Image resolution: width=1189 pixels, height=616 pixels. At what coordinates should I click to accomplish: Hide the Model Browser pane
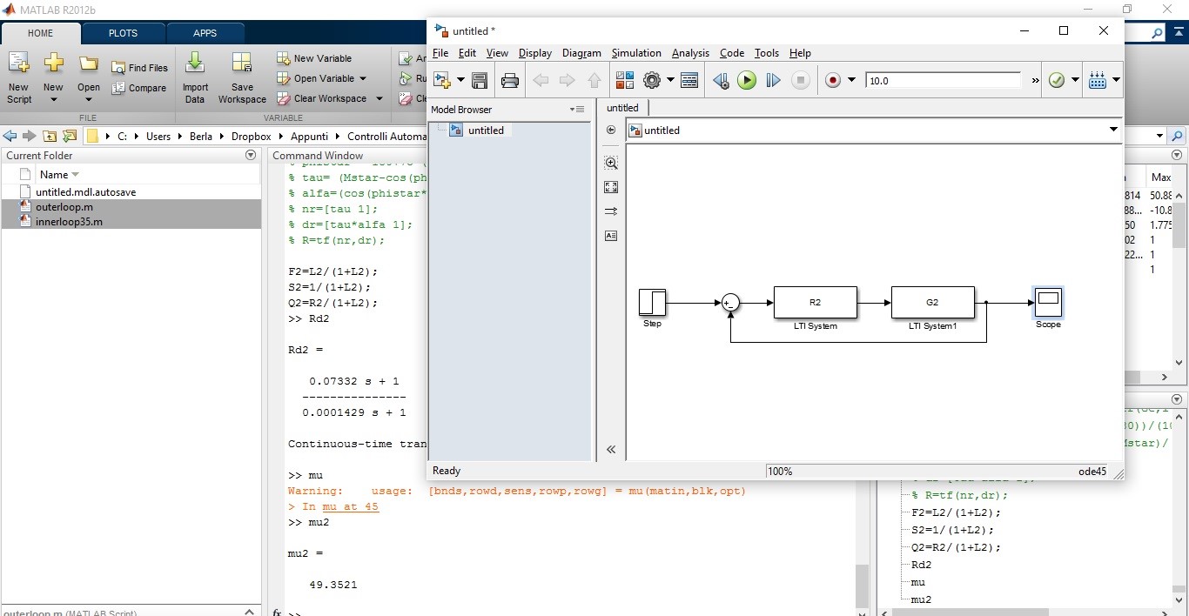pyautogui.click(x=611, y=450)
